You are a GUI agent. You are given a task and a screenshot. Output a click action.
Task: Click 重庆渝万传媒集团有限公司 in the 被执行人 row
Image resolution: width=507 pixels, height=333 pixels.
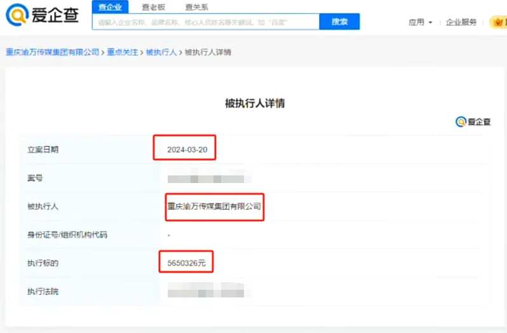[214, 207]
